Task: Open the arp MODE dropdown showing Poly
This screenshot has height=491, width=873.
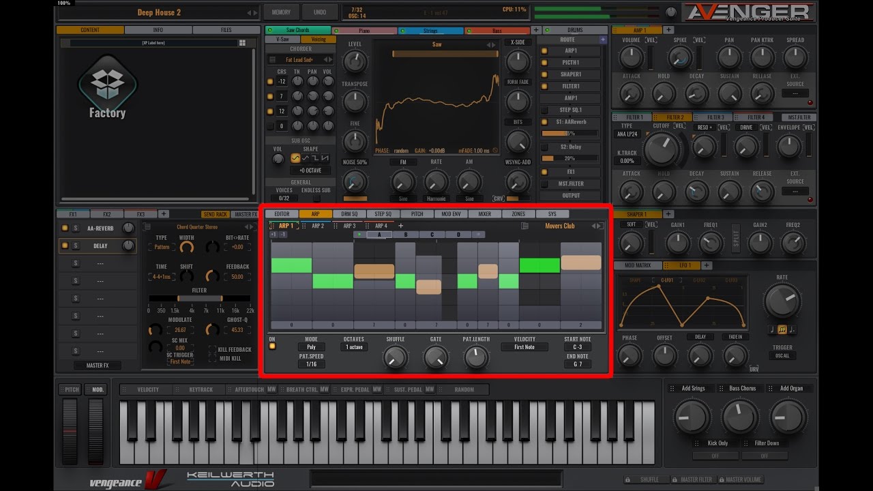Action: 311,347
